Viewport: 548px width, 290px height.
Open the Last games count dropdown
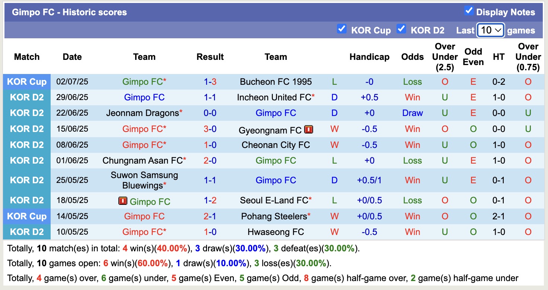tap(490, 30)
